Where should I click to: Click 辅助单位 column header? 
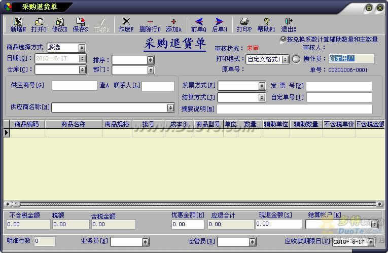tap(276, 124)
